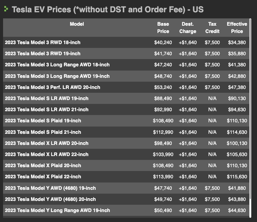Click the Effective Price column header
The width and height of the screenshot is (257, 222).
237,28
